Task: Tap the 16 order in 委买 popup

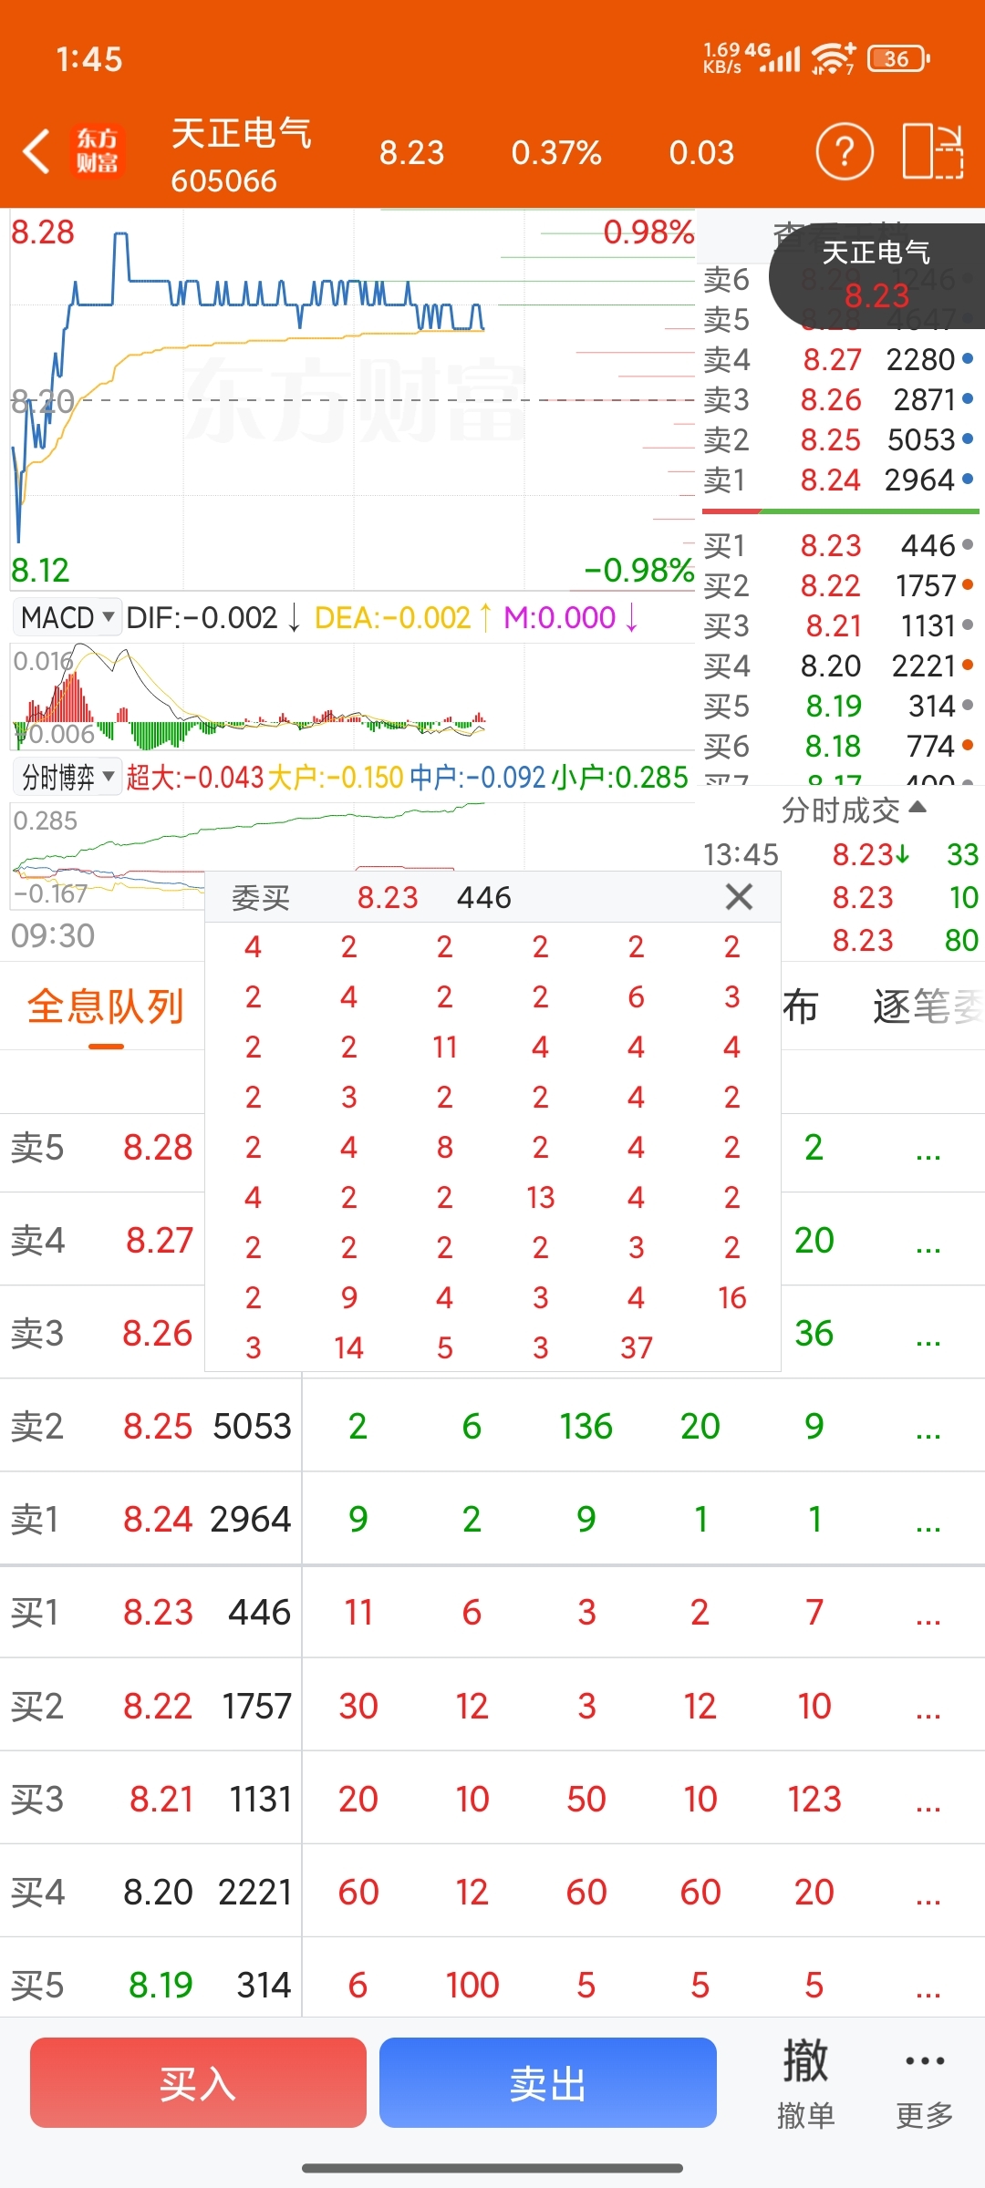Action: 732,1297
